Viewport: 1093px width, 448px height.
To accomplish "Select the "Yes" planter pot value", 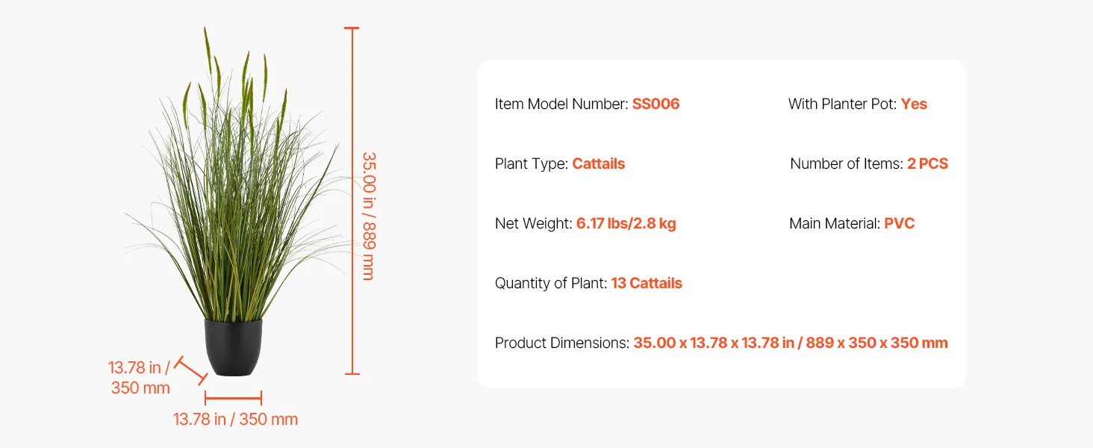I will click(x=914, y=105).
